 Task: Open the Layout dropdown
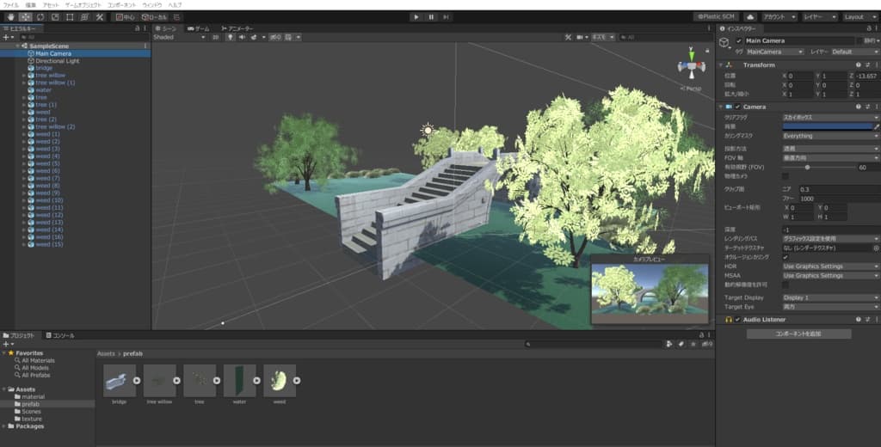[x=858, y=16]
